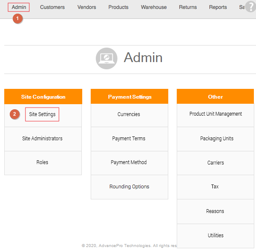Open the Roles page
This screenshot has height=250, width=256.
[42, 162]
